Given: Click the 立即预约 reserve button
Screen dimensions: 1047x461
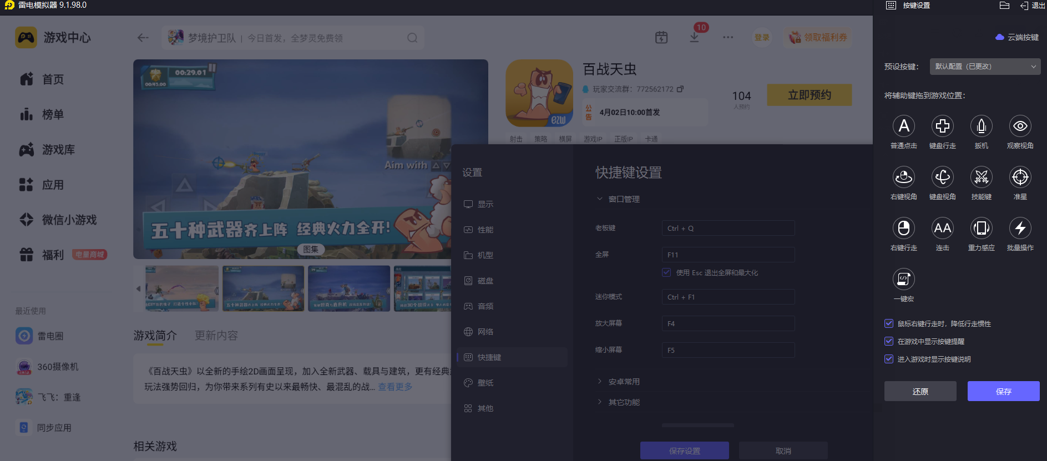Looking at the screenshot, I should pyautogui.click(x=810, y=95).
